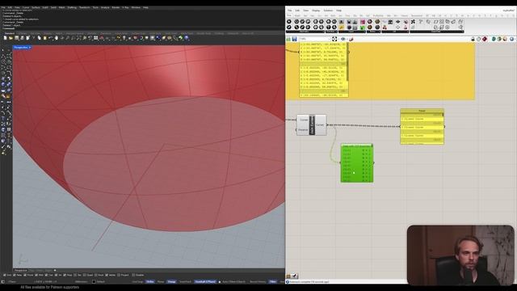Switch to CPlanes toolbar tab in Rhino
This screenshot has width=517, height=291.
click(x=22, y=33)
